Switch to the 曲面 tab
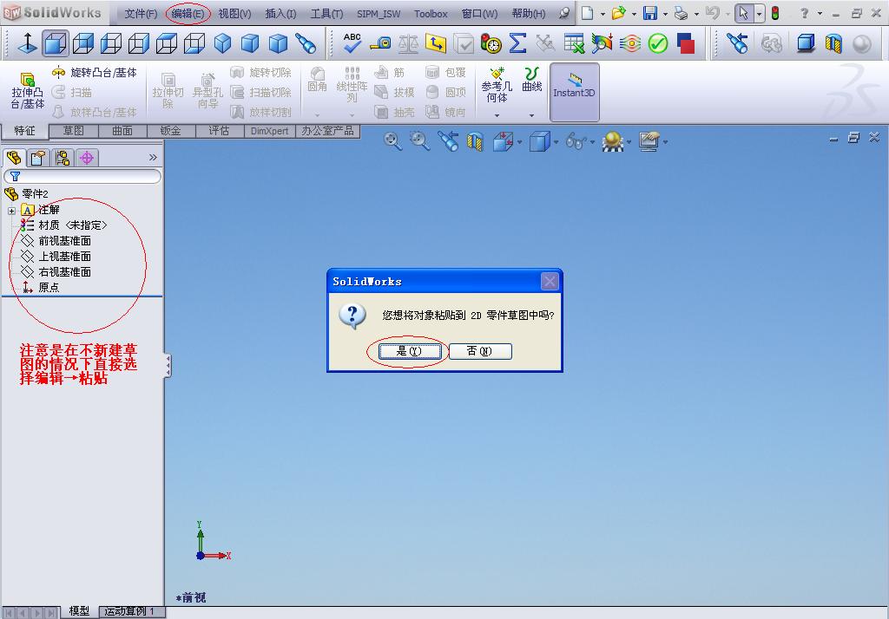Image resolution: width=889 pixels, height=619 pixels. click(x=122, y=131)
